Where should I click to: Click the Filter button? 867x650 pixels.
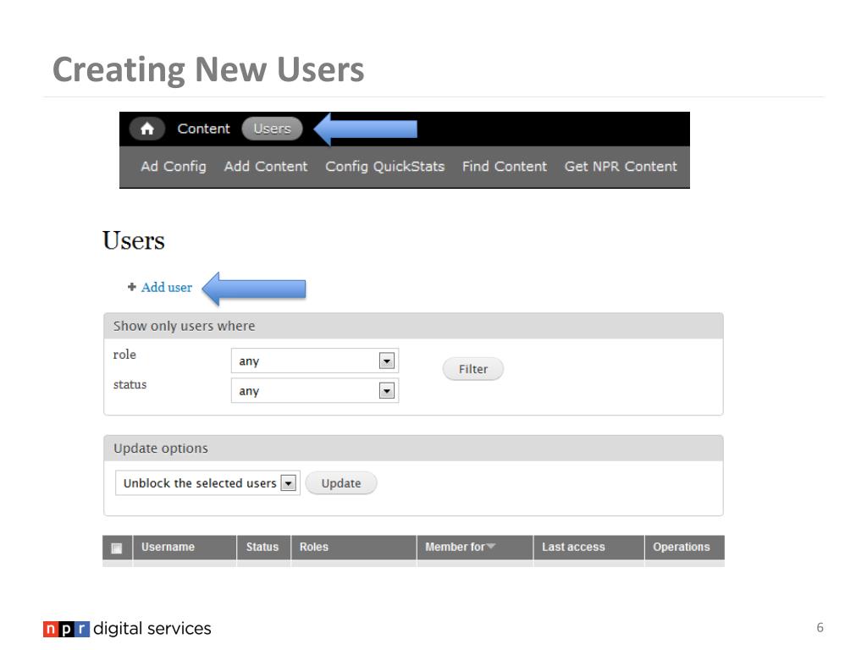pyautogui.click(x=472, y=369)
